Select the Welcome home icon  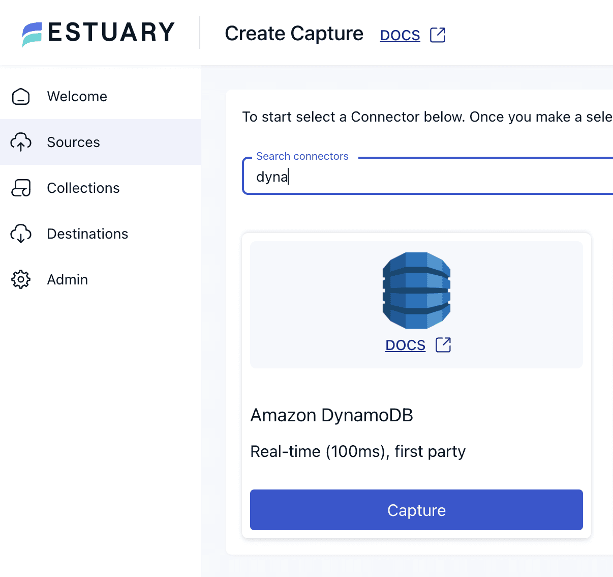20,96
